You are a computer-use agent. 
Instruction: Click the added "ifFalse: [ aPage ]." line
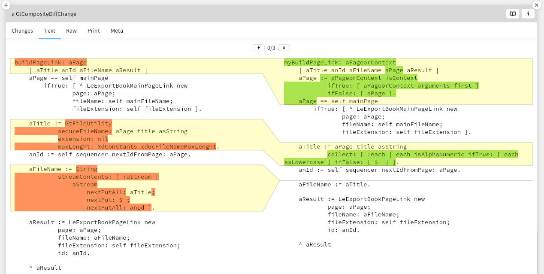point(361,93)
